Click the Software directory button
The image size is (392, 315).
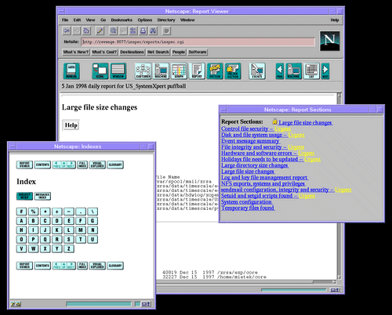pyautogui.click(x=198, y=52)
